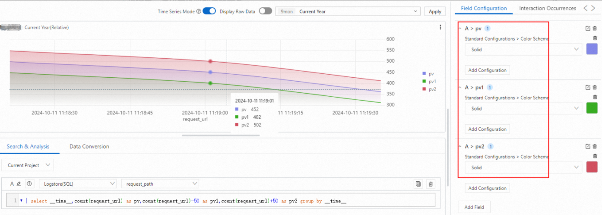The image size is (602, 215).
Task: Delete the pv2 Color Scheme configuration
Action: pos(595,156)
